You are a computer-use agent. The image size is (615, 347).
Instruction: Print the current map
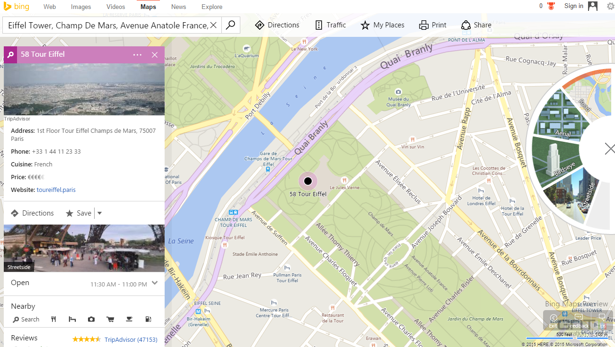pyautogui.click(x=433, y=25)
